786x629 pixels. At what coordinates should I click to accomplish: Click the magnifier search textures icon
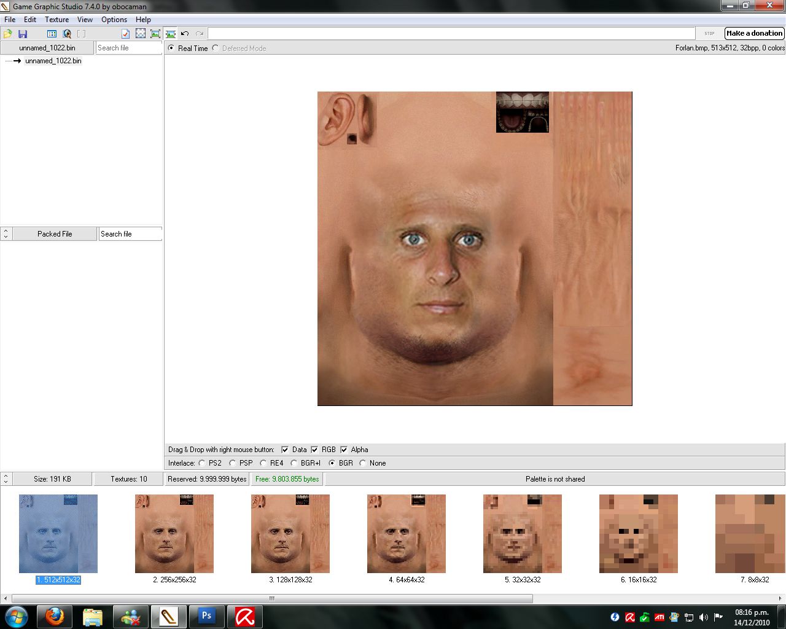click(67, 34)
